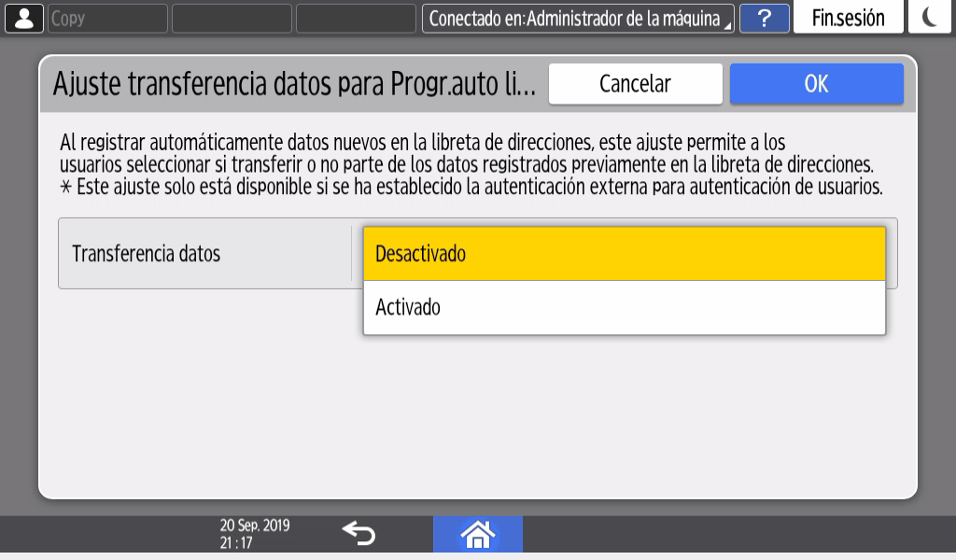Screen dimensions: 956x560
Task: Tap the date and time display
Action: coord(254,534)
